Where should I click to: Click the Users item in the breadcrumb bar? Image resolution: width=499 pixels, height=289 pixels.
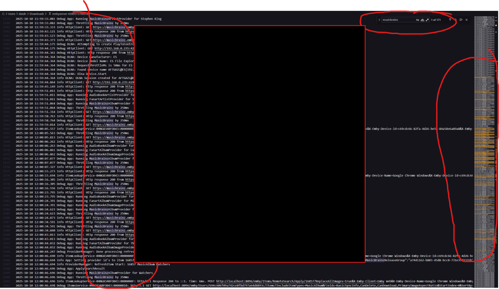point(12,13)
